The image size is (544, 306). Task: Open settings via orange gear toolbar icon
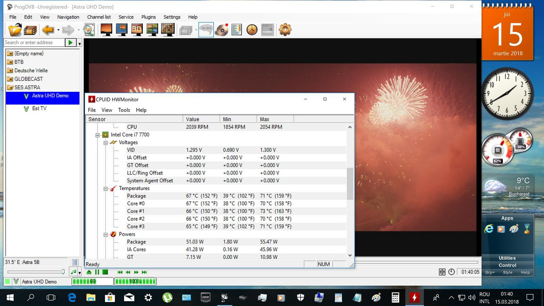tap(285, 30)
